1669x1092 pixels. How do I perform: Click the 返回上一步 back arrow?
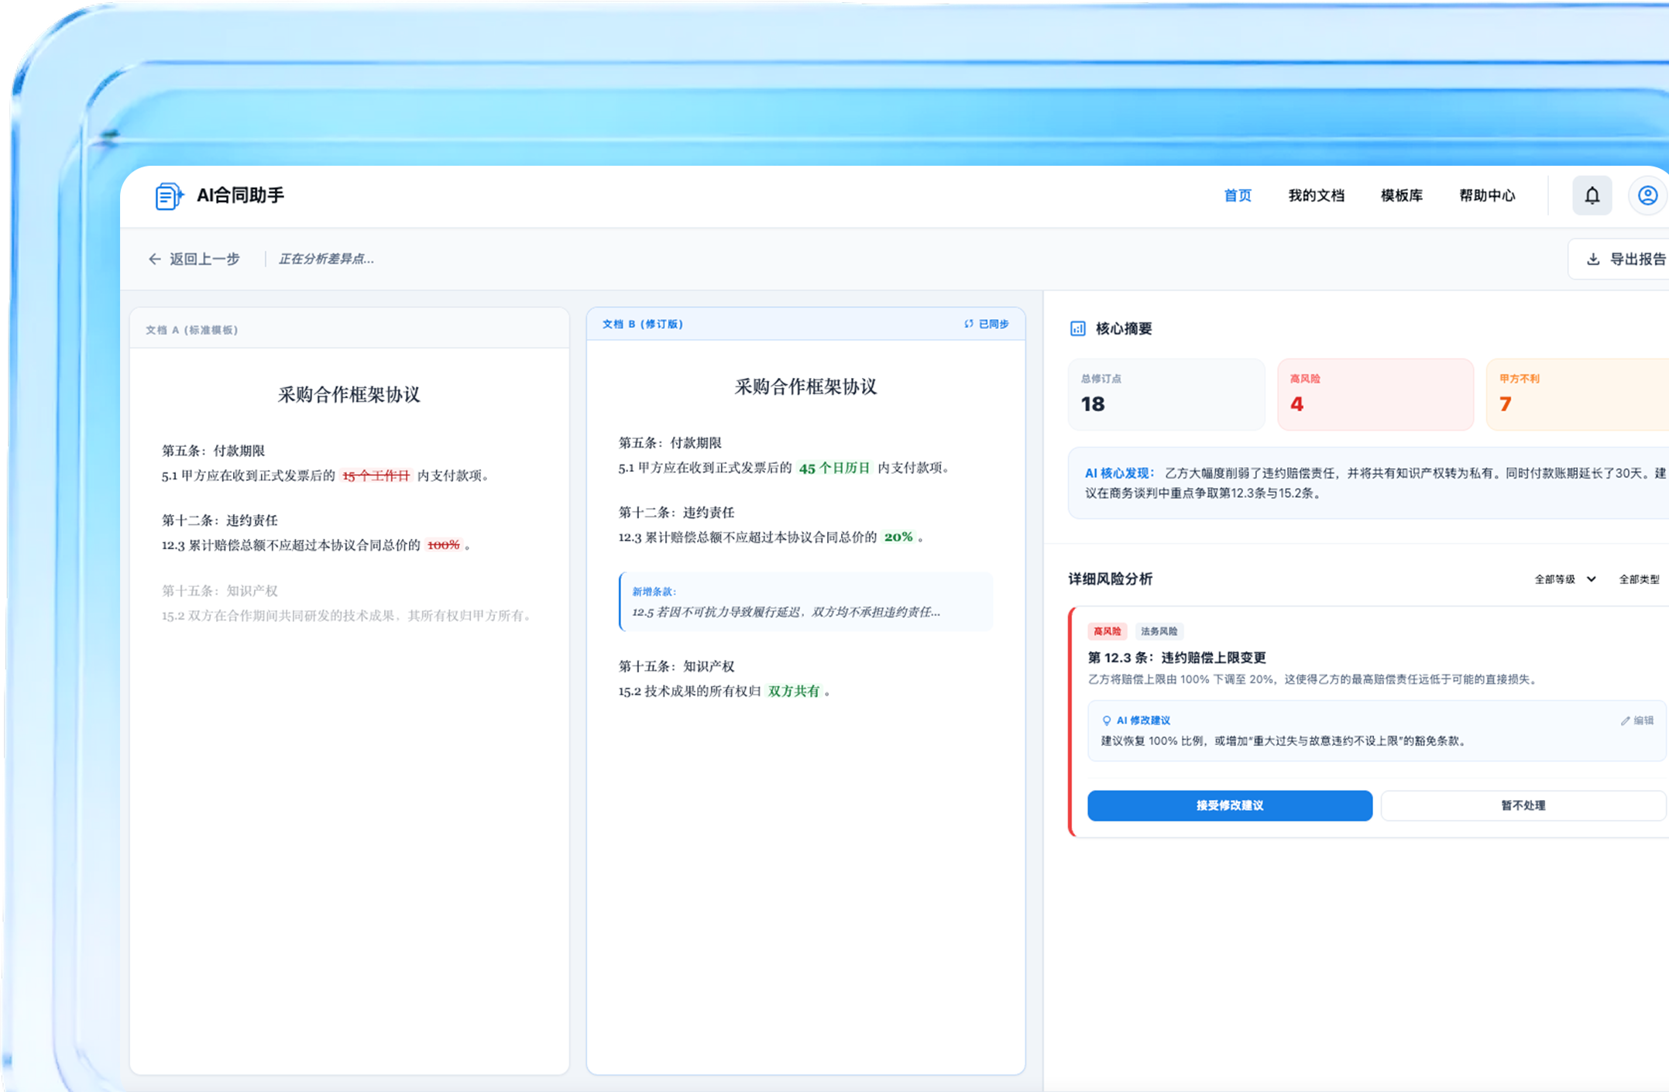point(155,259)
